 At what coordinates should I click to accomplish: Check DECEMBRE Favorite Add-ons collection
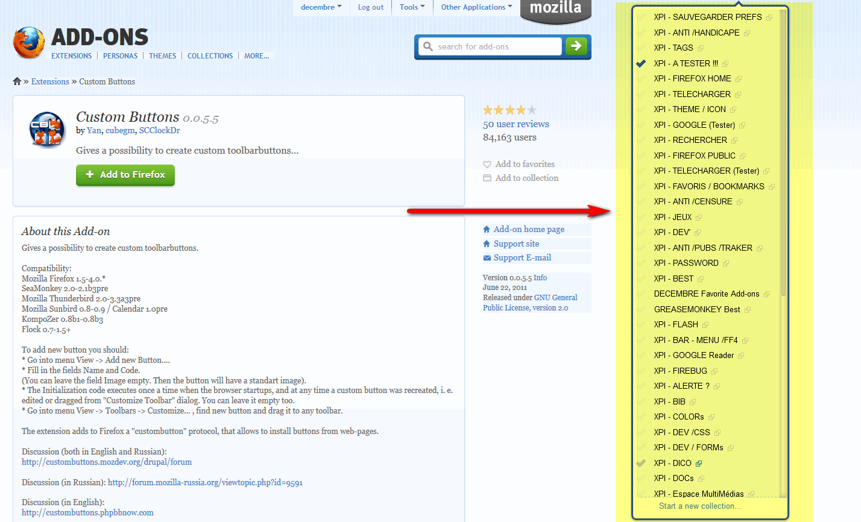pos(641,294)
